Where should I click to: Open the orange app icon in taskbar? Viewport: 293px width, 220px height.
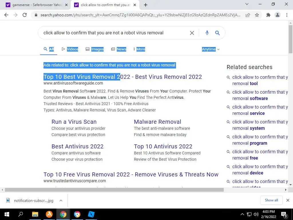point(49,214)
